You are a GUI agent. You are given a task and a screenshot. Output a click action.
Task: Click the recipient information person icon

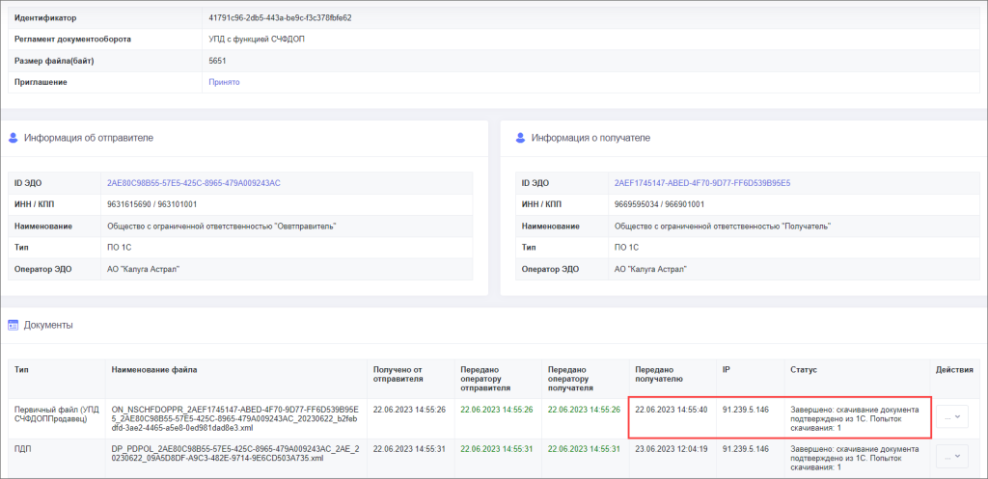pos(521,138)
